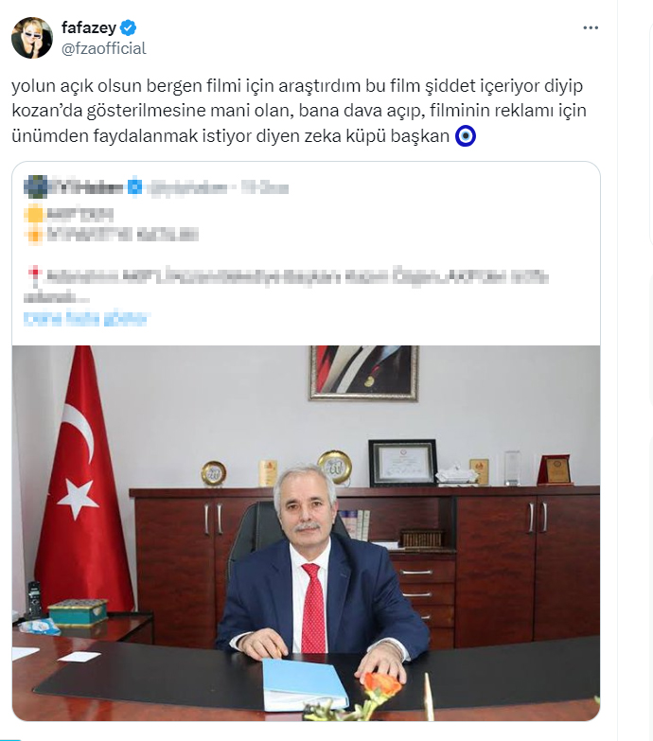This screenshot has height=741, width=653.
Task: Open the @fzaofficial handle link
Action: tap(104, 48)
